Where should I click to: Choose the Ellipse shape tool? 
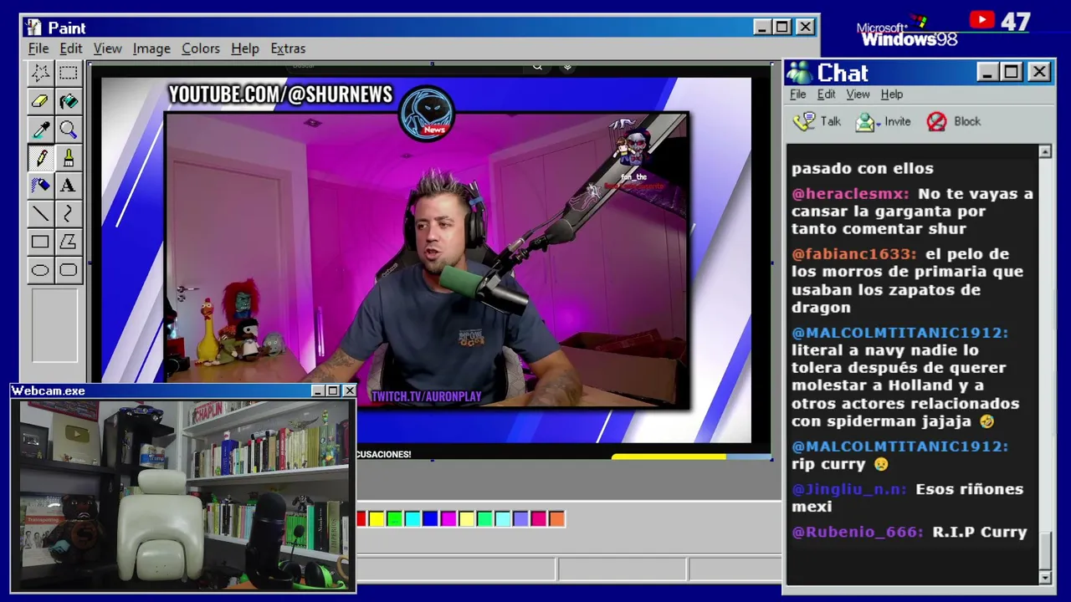40,270
